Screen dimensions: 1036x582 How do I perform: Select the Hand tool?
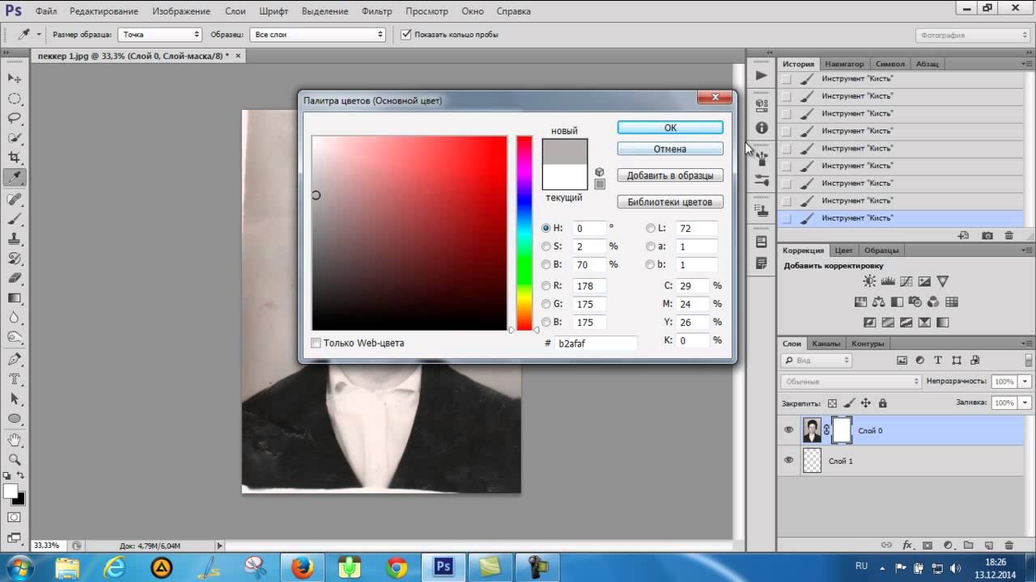15,440
